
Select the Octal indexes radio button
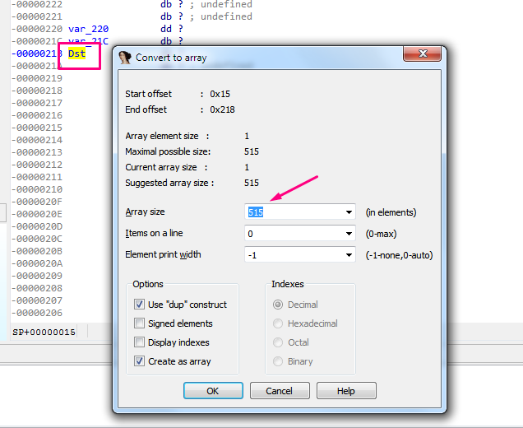(x=278, y=342)
